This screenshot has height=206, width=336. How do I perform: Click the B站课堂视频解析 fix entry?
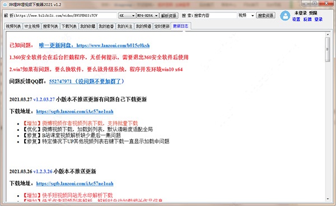click(x=72, y=135)
